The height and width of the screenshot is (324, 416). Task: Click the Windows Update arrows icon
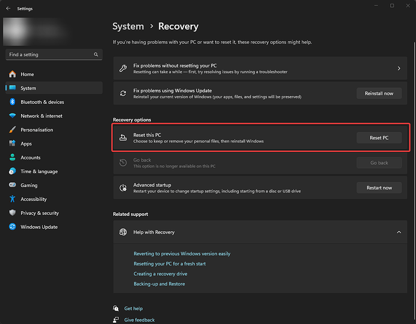13,226
